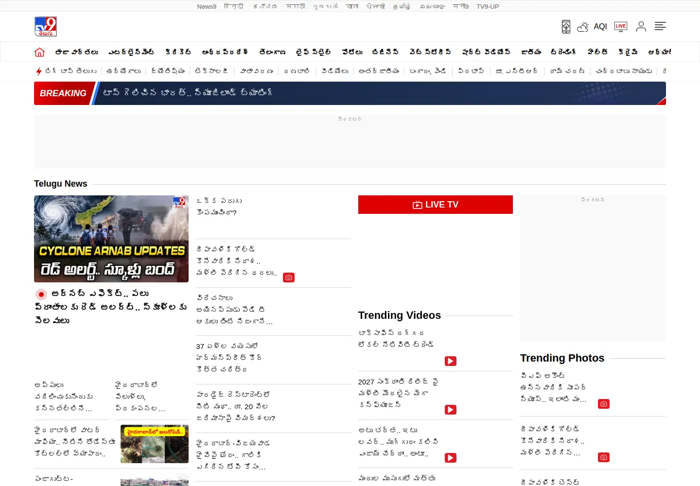Open the Trending (ట్రెండింగ్) menu

(x=563, y=52)
